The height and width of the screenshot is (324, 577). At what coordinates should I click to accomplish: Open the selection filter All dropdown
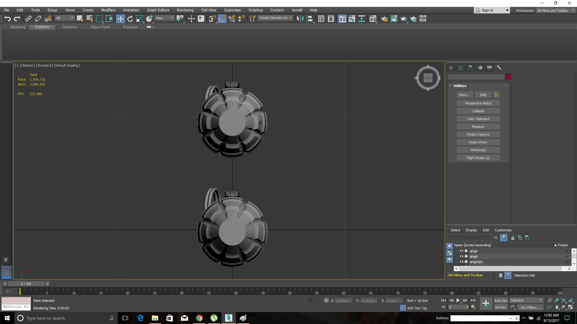[x=65, y=18]
